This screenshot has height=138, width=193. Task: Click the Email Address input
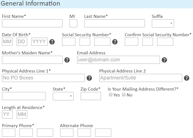[118, 60]
